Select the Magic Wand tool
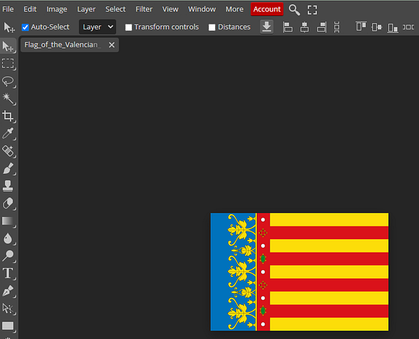419x339 pixels. coord(8,98)
